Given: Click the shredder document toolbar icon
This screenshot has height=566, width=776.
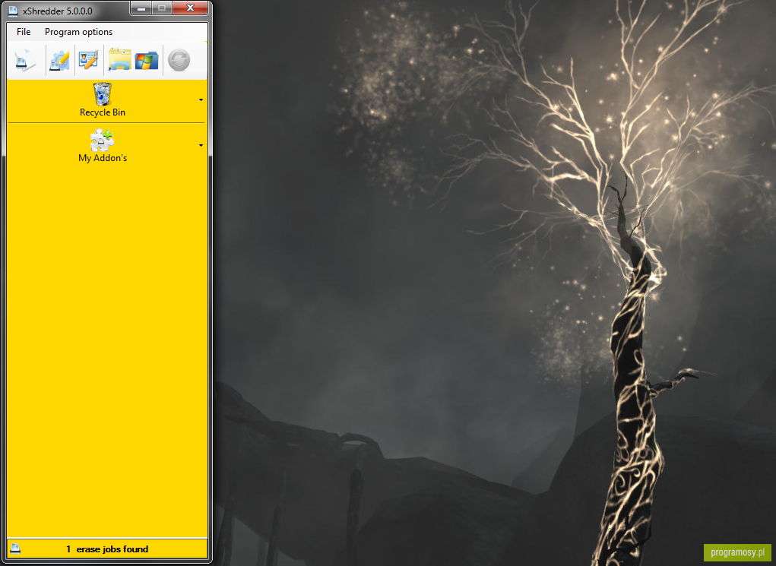Looking at the screenshot, I should (x=25, y=60).
